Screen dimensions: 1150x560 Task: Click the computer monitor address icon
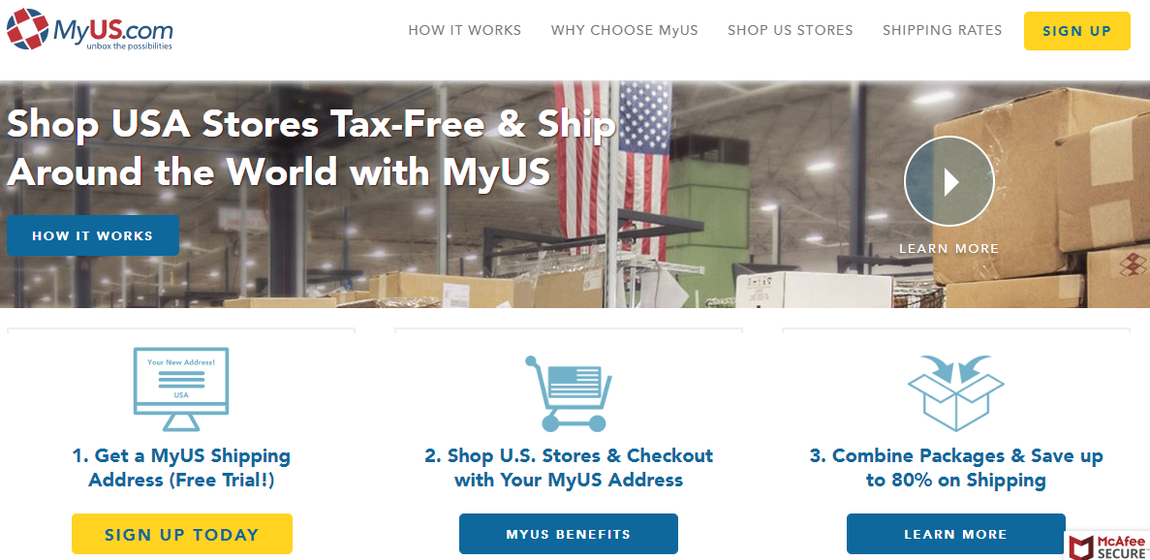point(181,389)
